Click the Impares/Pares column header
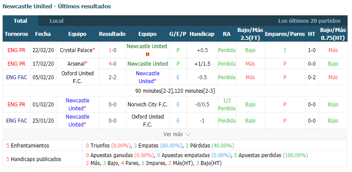 pos(285,34)
